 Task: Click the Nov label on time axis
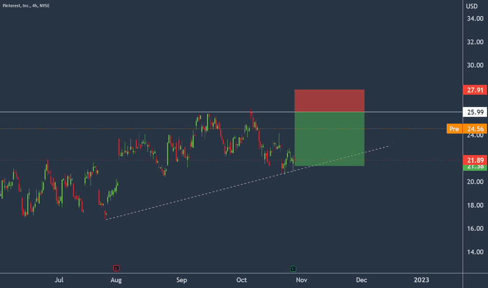click(302, 280)
